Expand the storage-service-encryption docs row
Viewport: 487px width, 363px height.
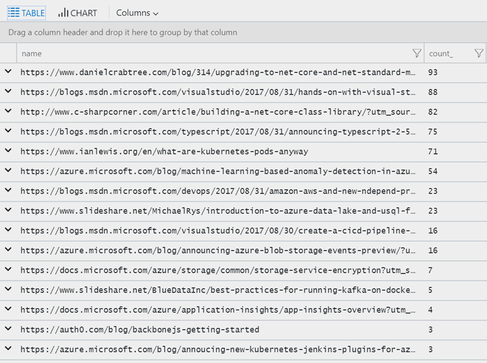pyautogui.click(x=8, y=270)
